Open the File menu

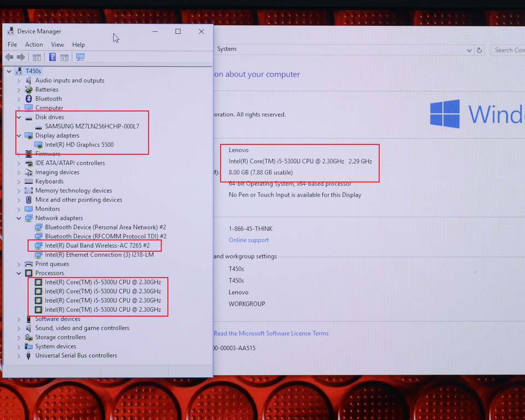click(x=13, y=44)
